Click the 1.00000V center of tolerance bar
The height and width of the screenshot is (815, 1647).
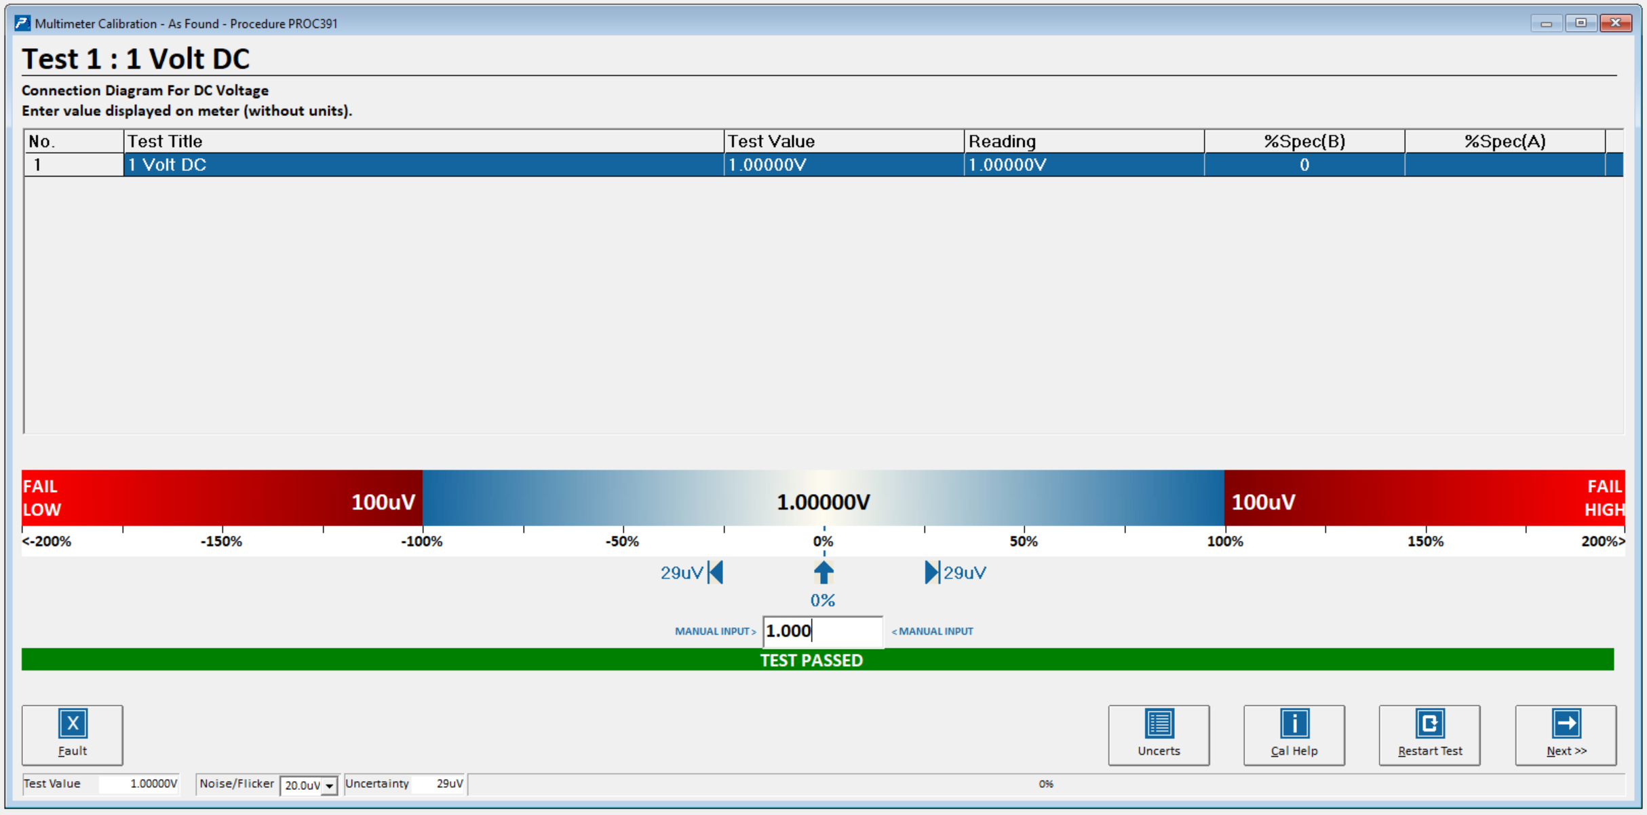click(823, 502)
